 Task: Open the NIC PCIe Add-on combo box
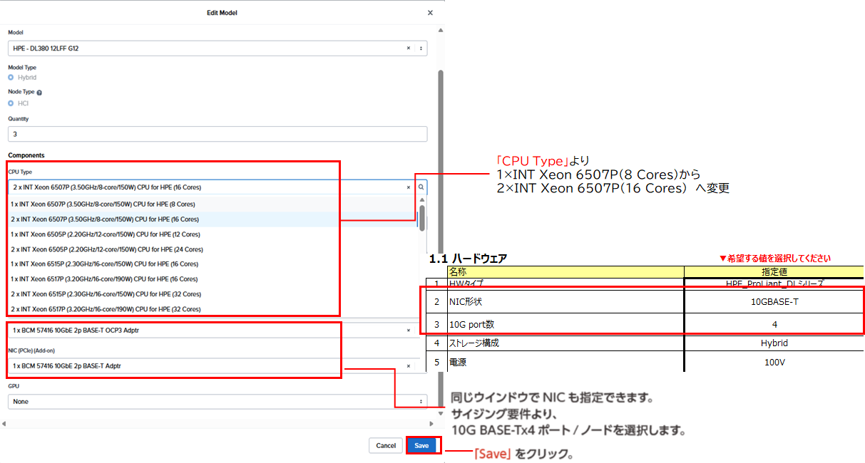click(x=207, y=366)
